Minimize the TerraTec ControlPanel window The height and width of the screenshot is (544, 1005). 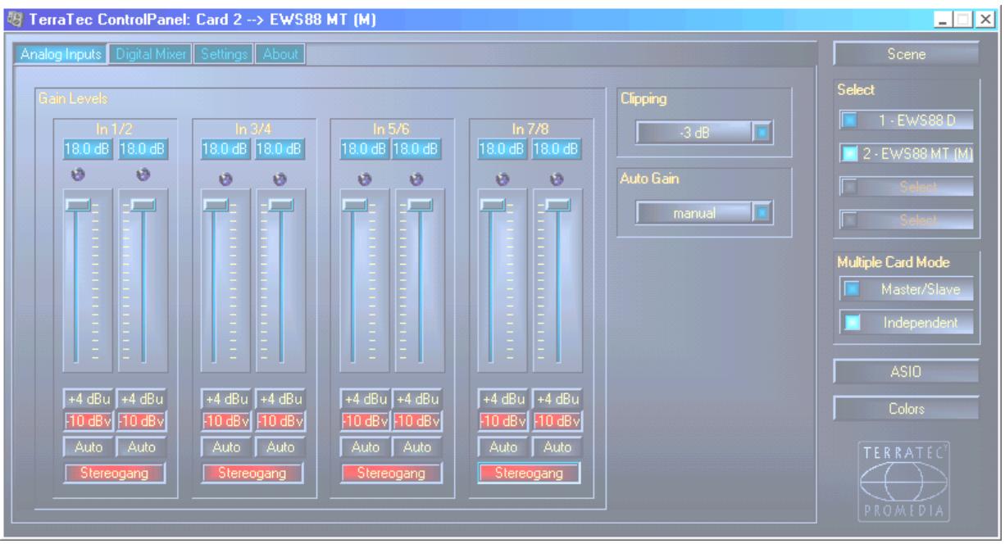pos(945,19)
